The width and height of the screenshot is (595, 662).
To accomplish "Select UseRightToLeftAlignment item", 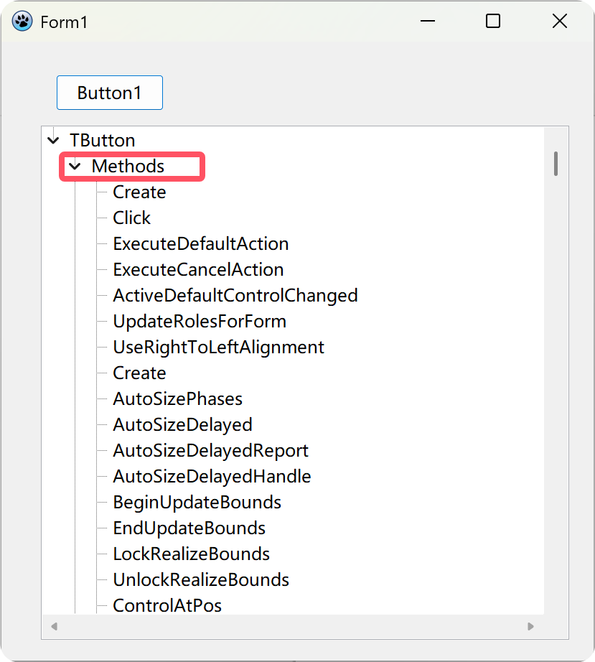I will [219, 347].
